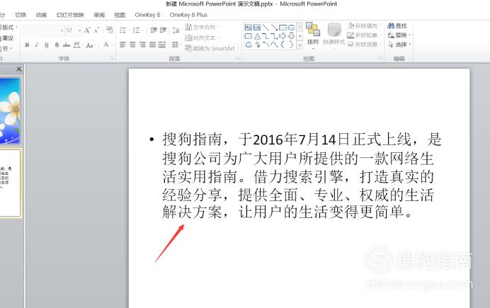
Task: Click the 替换 Replace button
Action: click(x=399, y=35)
